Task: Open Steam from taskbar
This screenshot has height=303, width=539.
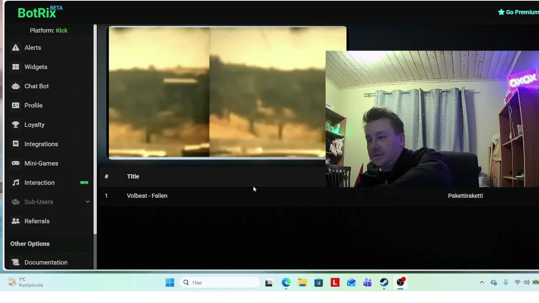Action: tap(384, 282)
